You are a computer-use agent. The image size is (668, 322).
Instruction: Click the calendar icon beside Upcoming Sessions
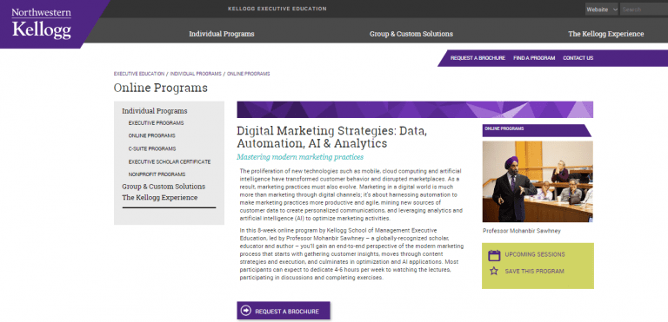[x=494, y=255]
